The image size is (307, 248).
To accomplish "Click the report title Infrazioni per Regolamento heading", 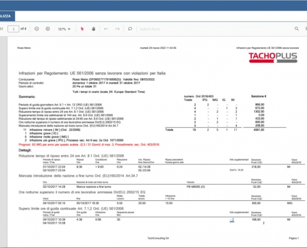I will coord(92,73).
